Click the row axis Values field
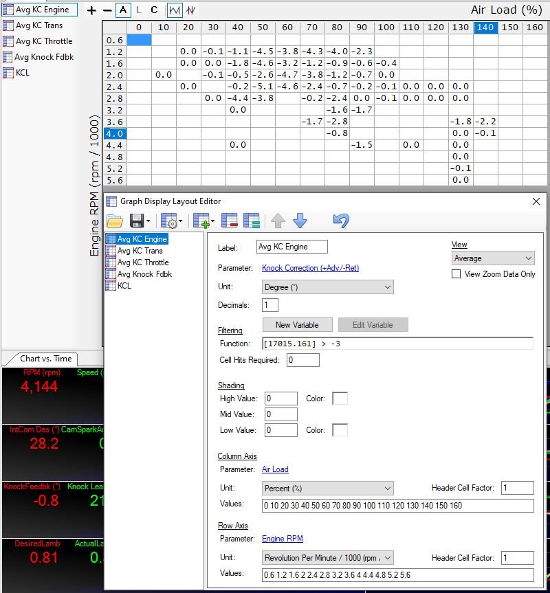 pos(398,575)
